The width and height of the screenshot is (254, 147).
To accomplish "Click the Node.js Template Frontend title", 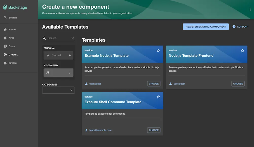I will (x=191, y=55).
